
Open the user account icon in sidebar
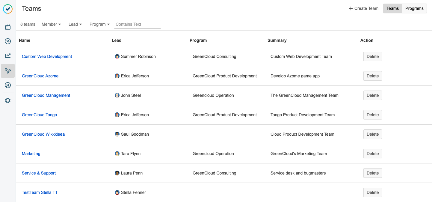8,85
